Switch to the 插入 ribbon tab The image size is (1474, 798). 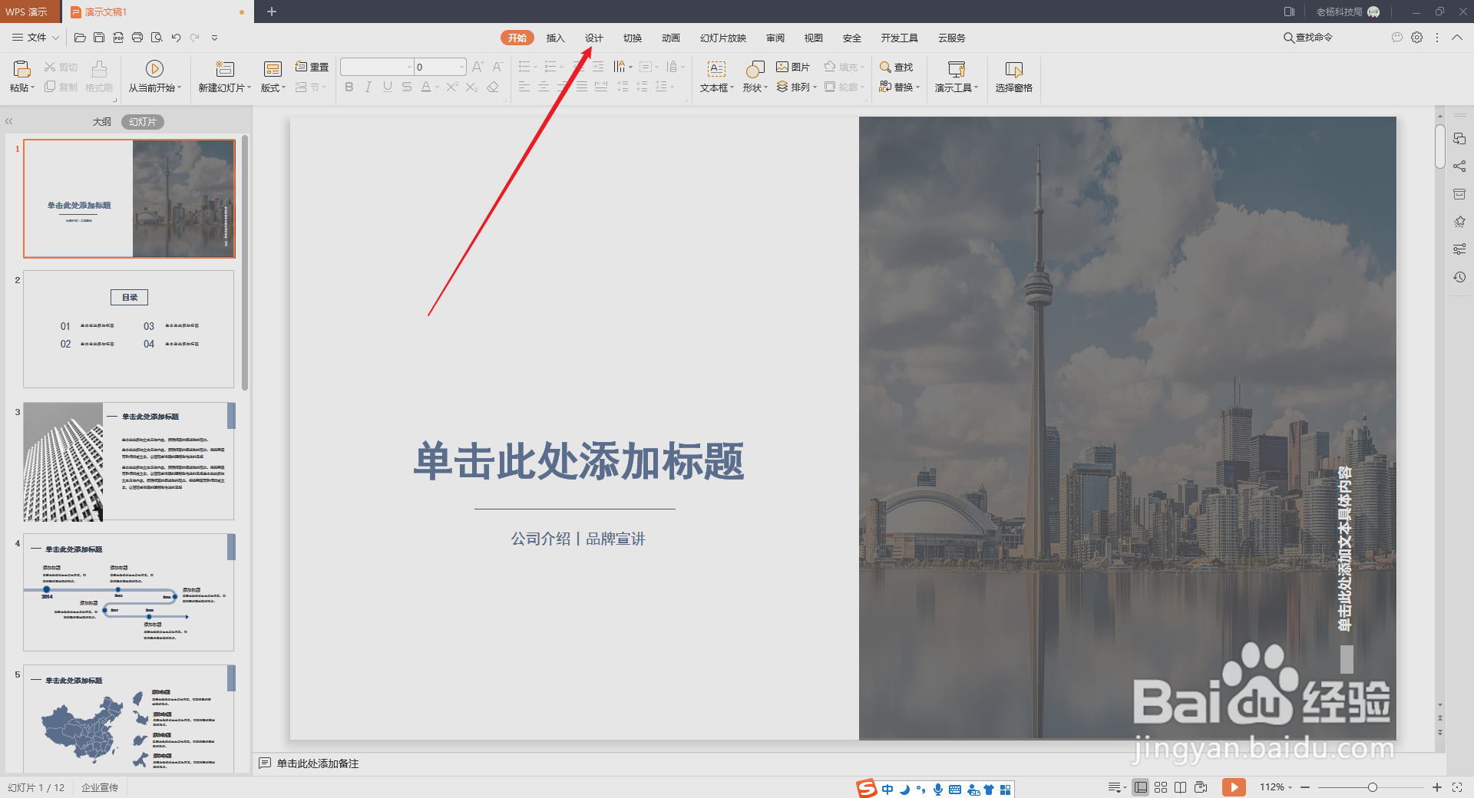click(x=555, y=37)
